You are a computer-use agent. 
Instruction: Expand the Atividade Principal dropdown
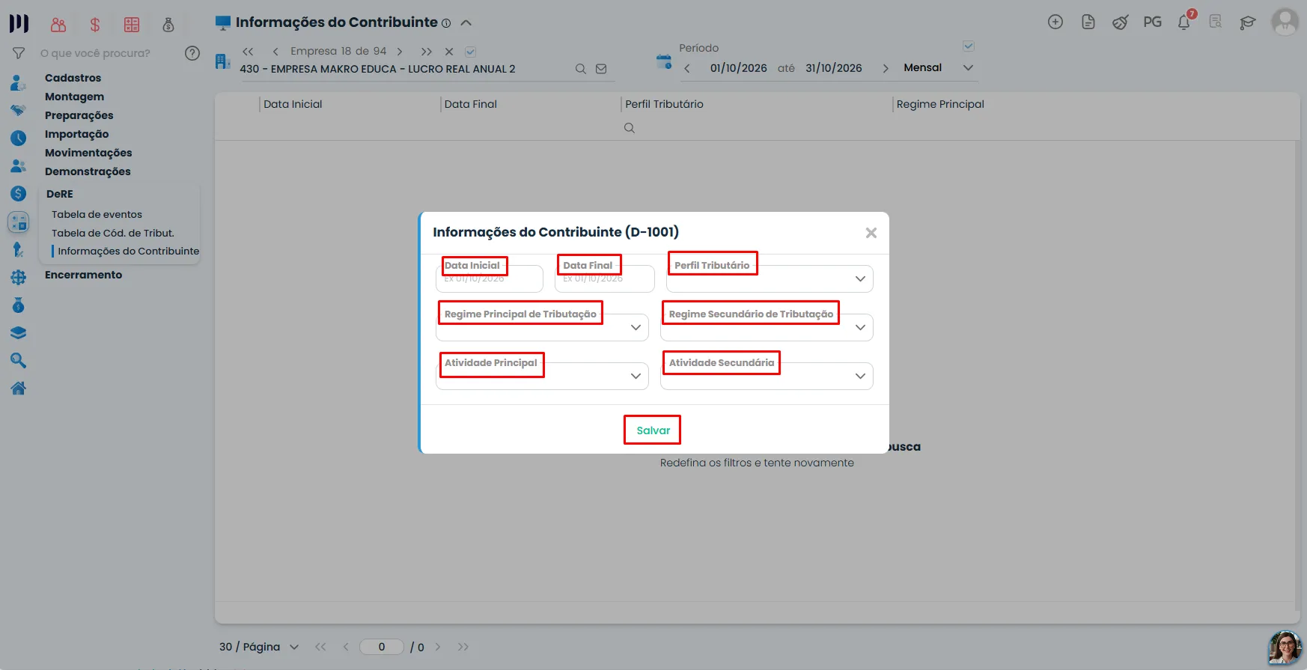point(543,377)
